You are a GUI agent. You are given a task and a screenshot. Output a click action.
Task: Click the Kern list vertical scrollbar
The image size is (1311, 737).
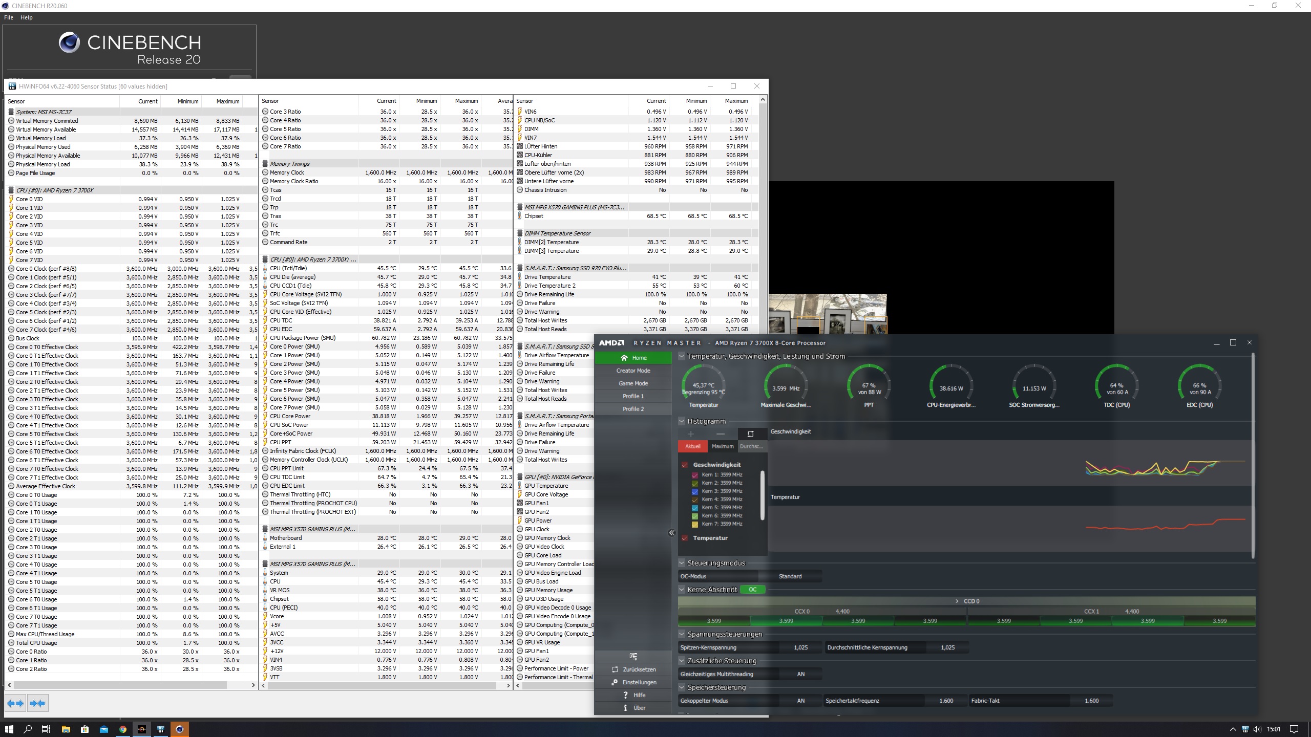tap(763, 495)
